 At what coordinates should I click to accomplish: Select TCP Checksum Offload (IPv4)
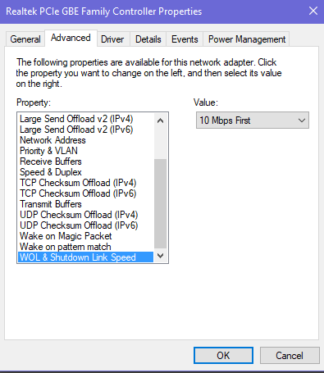(85, 183)
